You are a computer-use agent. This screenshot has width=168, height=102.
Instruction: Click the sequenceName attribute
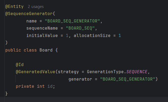(x=42, y=28)
